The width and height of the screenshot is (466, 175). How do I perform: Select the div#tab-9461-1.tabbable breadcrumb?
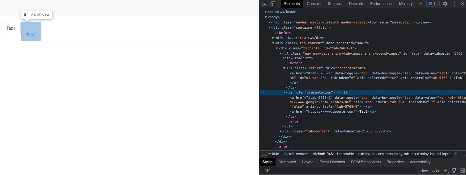(x=333, y=154)
